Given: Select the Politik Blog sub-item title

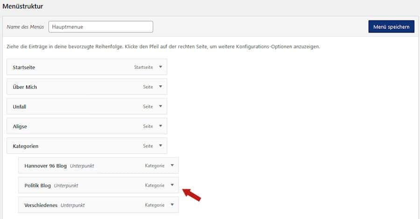Looking at the screenshot, I should click(x=37, y=186).
